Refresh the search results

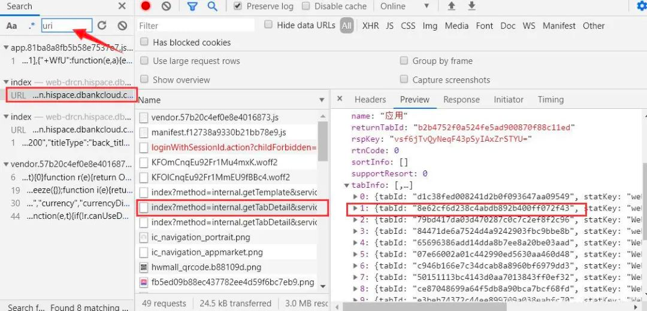coord(102,26)
